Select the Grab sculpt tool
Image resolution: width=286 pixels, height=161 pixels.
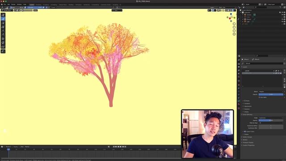[x=3, y=31]
